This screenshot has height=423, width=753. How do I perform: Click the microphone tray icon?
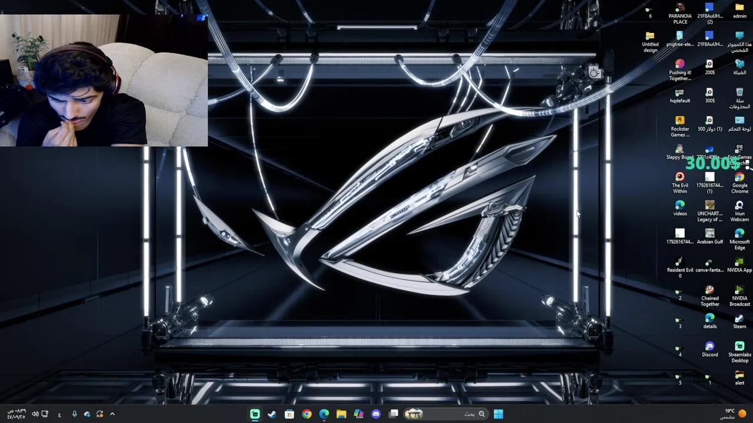[x=74, y=414]
